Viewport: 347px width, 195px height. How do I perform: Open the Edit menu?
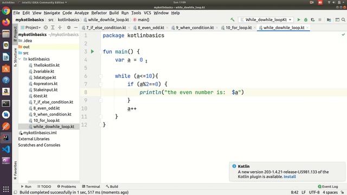[x=26, y=13]
